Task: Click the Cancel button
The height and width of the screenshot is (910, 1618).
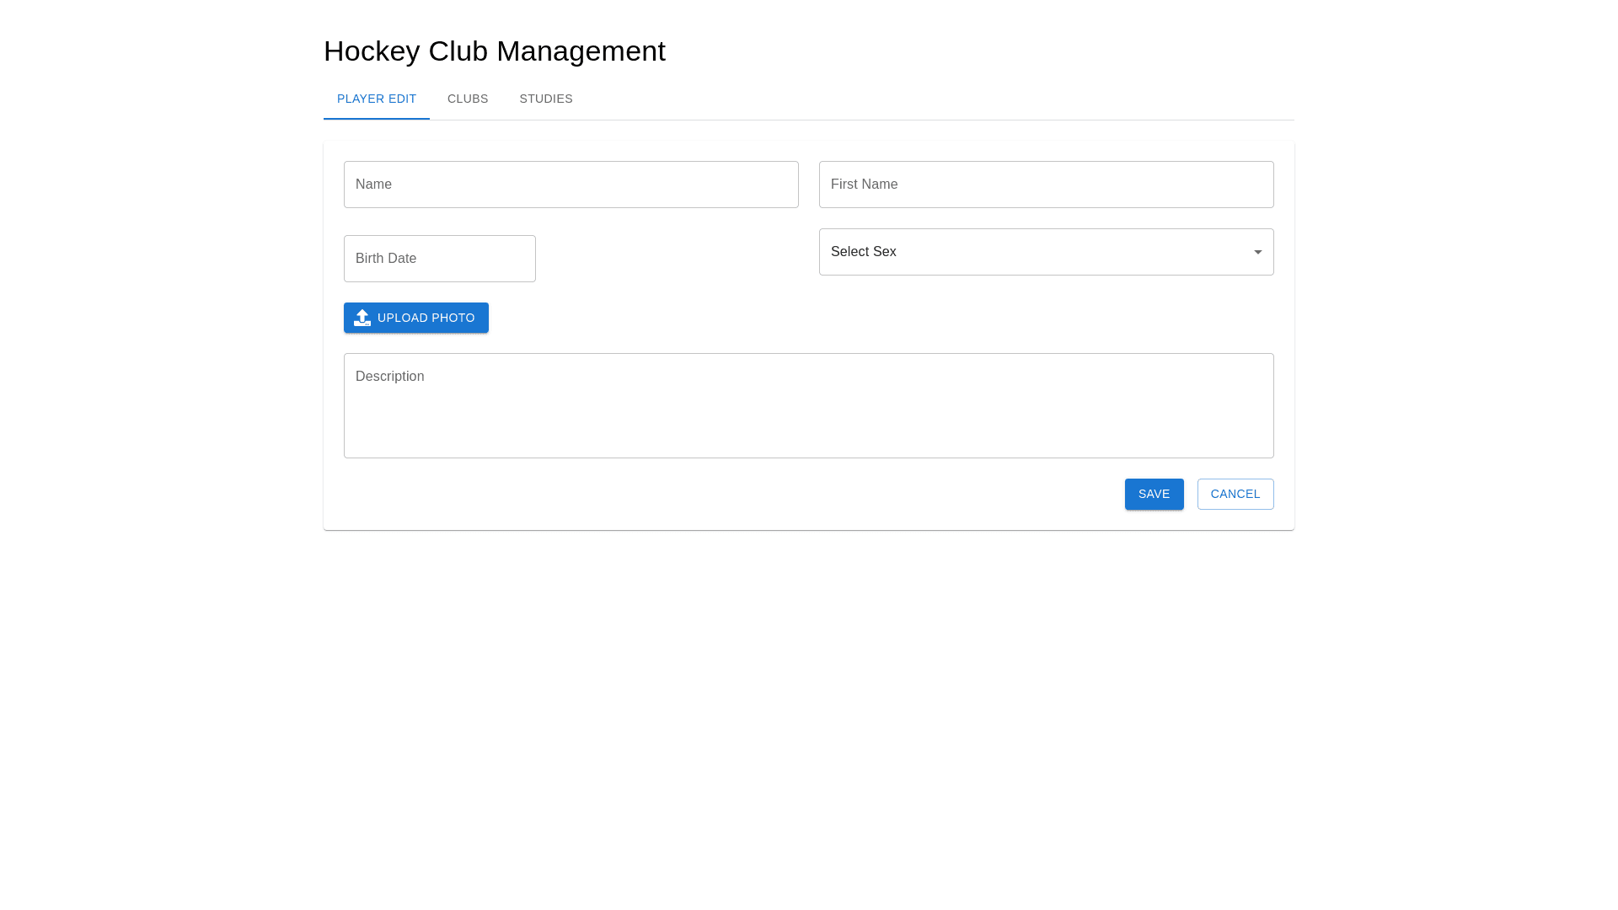Action: click(x=1235, y=494)
